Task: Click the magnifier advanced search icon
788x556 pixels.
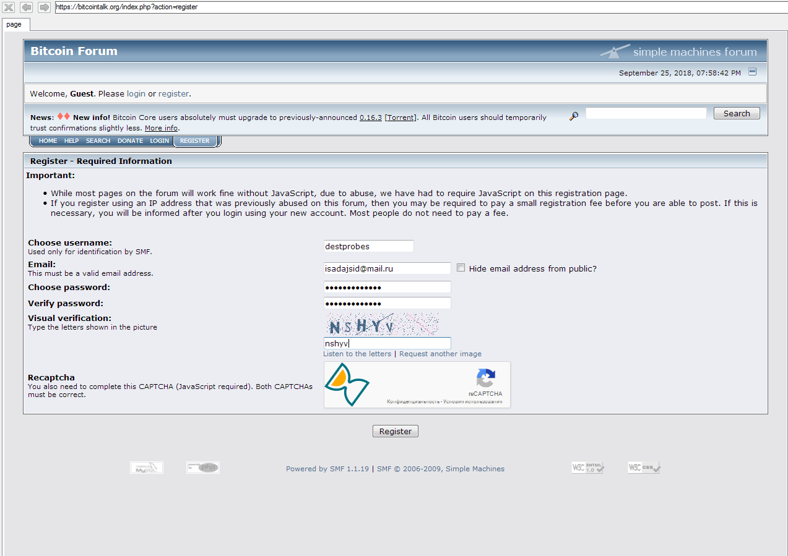Action: click(574, 116)
